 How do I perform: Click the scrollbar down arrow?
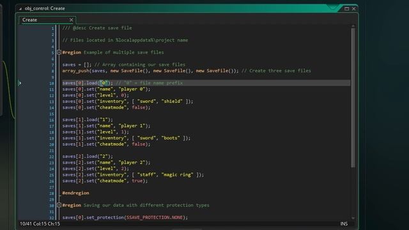point(353,218)
